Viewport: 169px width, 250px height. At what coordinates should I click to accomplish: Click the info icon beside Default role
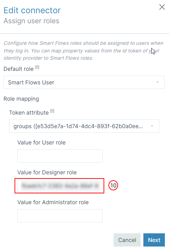tap(37, 67)
